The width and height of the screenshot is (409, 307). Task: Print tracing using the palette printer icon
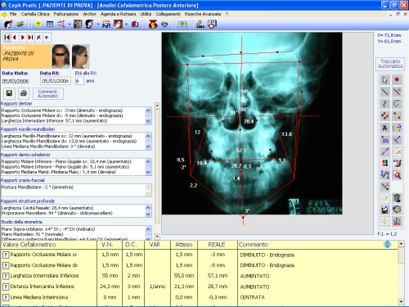click(397, 210)
